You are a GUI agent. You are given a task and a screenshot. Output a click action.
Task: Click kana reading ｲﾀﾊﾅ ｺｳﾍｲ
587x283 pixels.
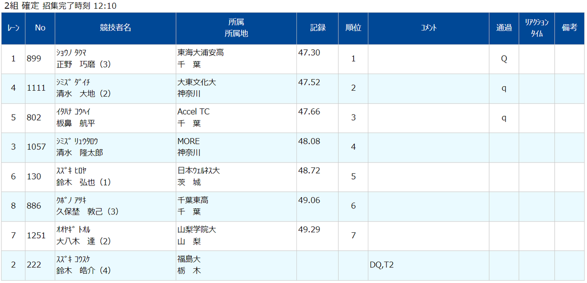(x=74, y=112)
